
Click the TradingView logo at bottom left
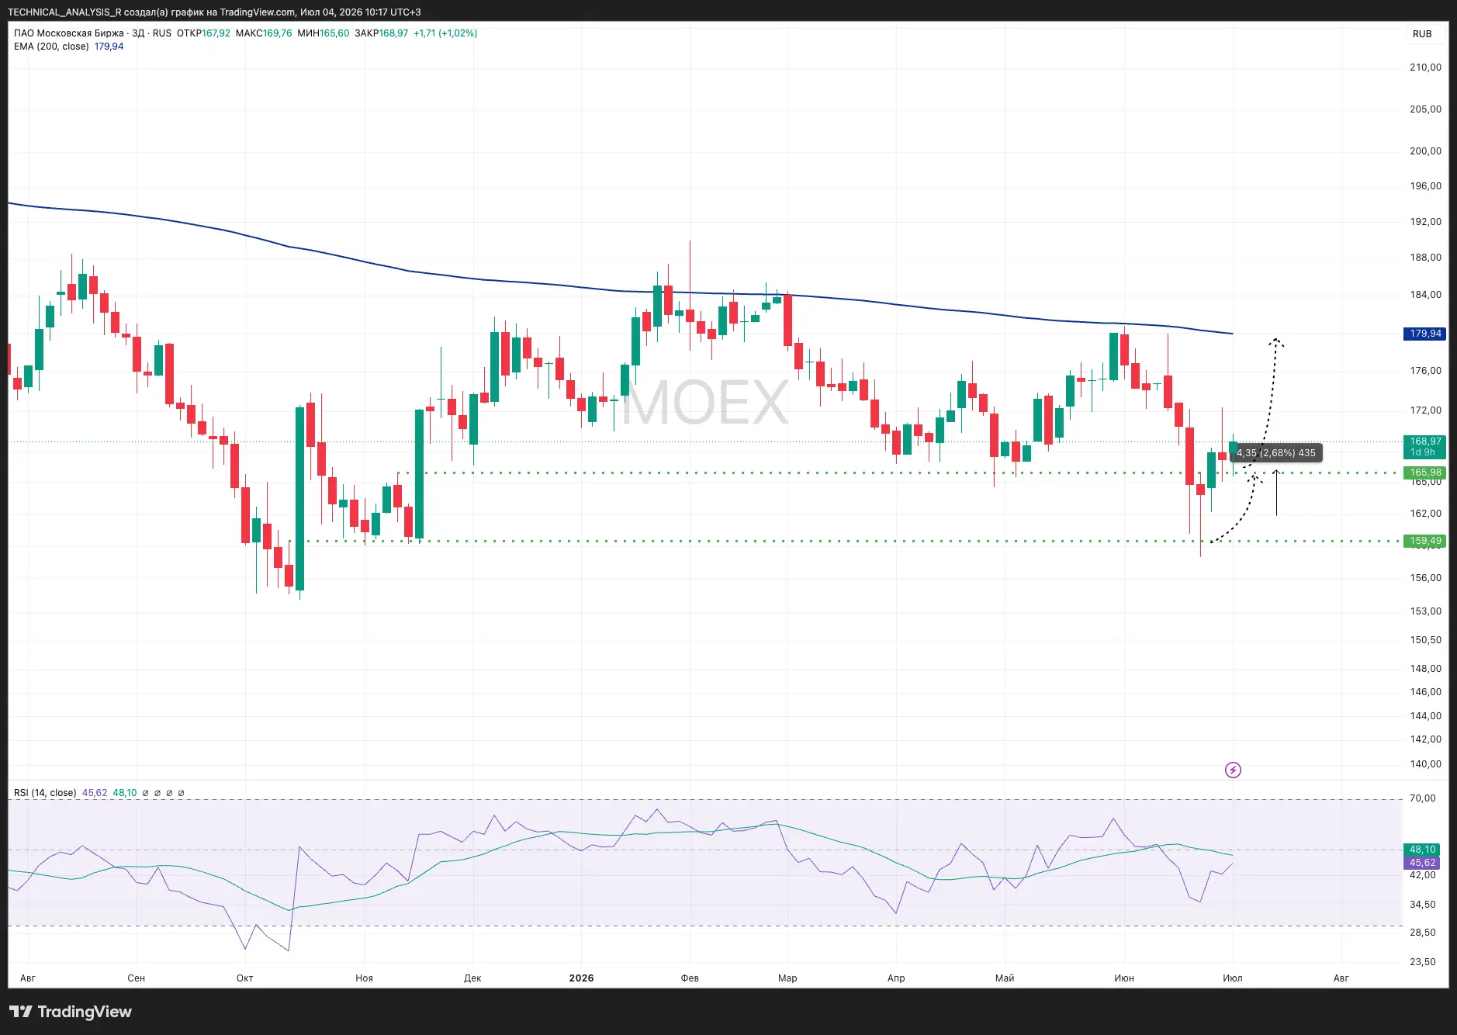71,1012
